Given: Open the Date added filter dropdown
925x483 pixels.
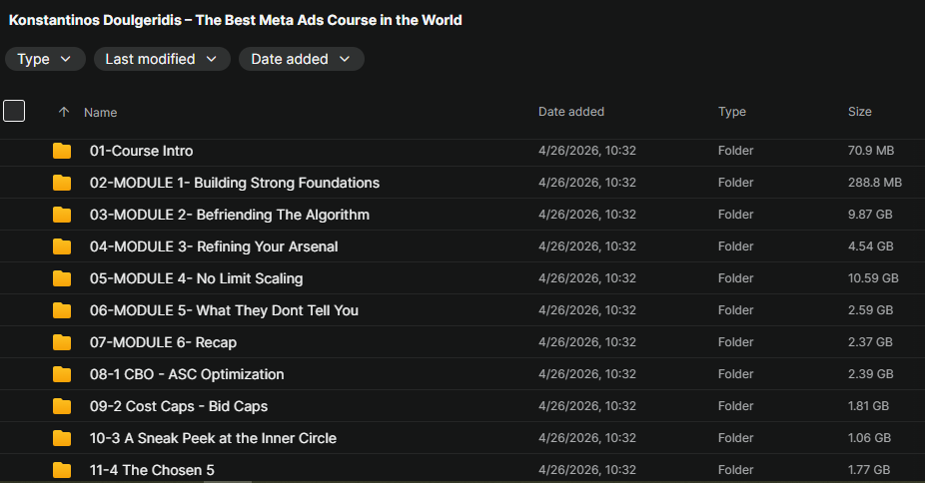Looking at the screenshot, I should pyautogui.click(x=301, y=59).
